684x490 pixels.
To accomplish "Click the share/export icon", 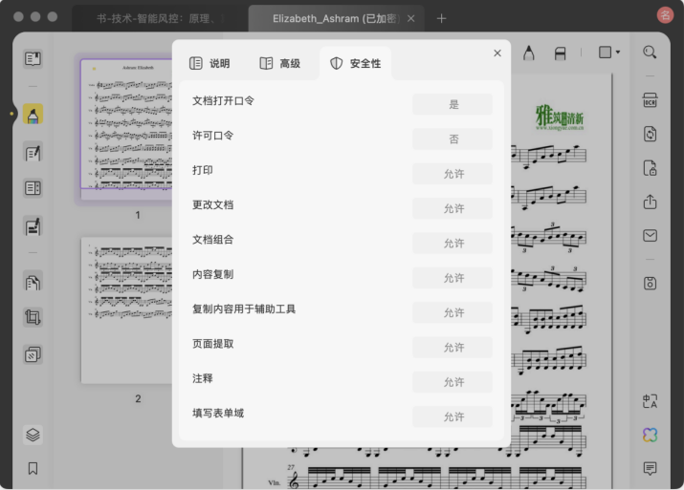I will coord(650,202).
